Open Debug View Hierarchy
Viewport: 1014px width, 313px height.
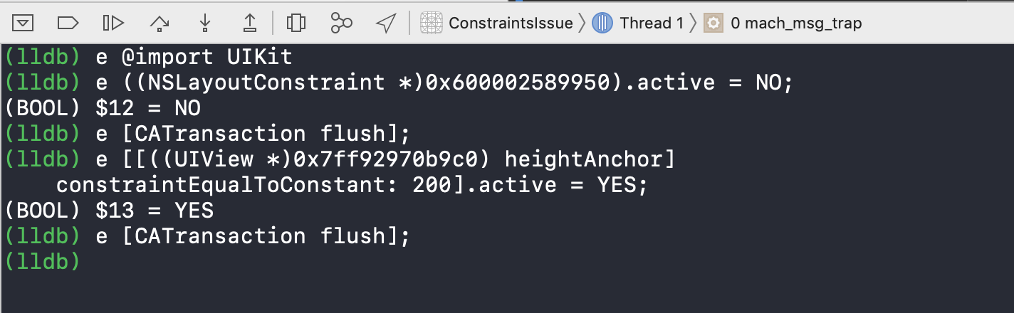coord(296,23)
